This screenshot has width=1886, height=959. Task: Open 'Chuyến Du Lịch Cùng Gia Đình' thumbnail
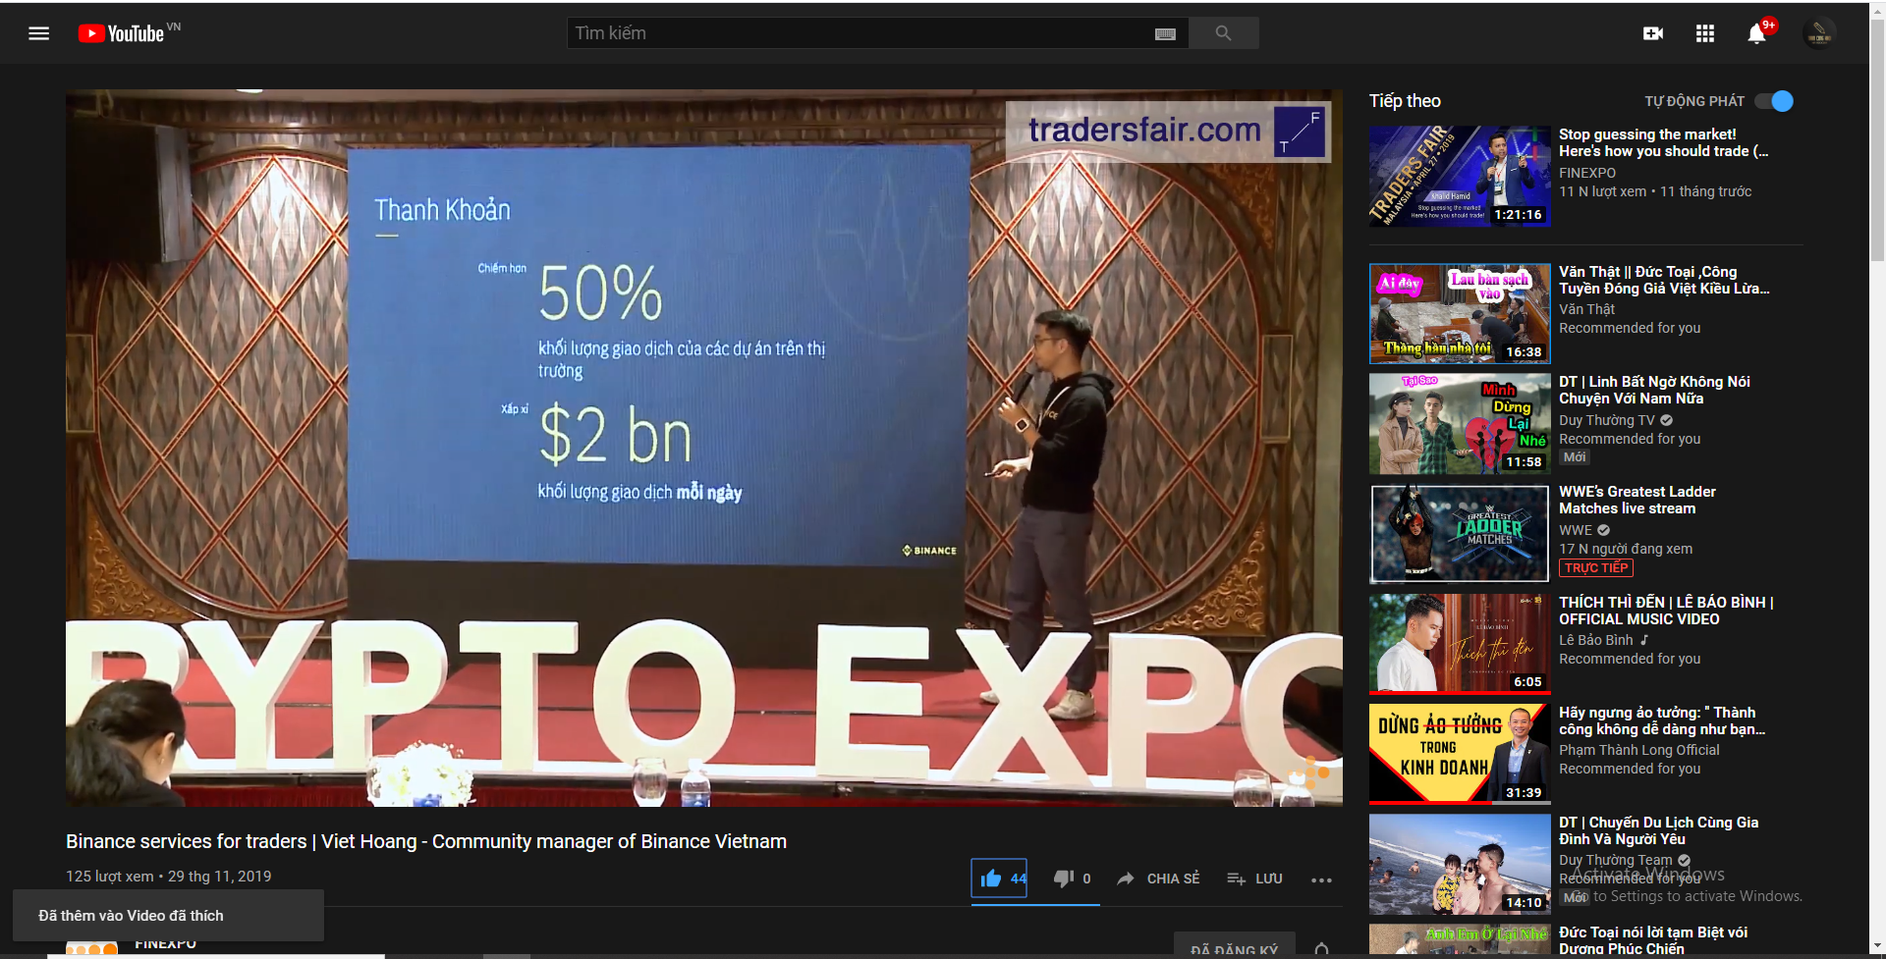(1460, 865)
